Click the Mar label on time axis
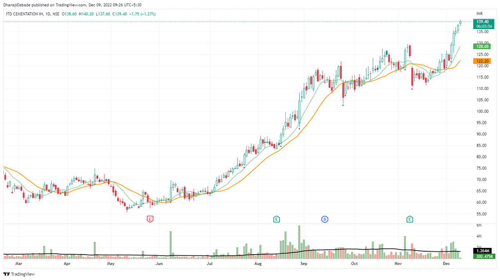The image size is (500, 280). point(18,264)
